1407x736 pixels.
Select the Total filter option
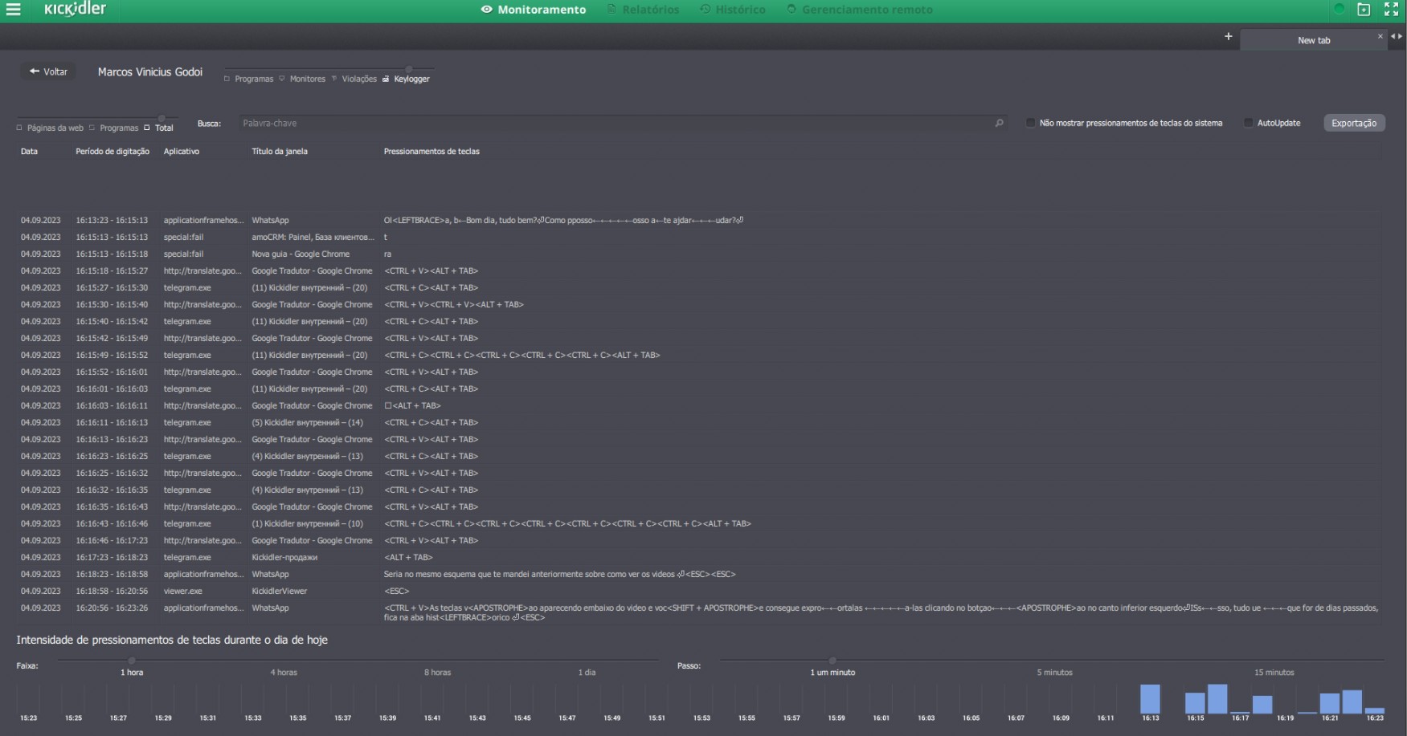click(x=159, y=128)
